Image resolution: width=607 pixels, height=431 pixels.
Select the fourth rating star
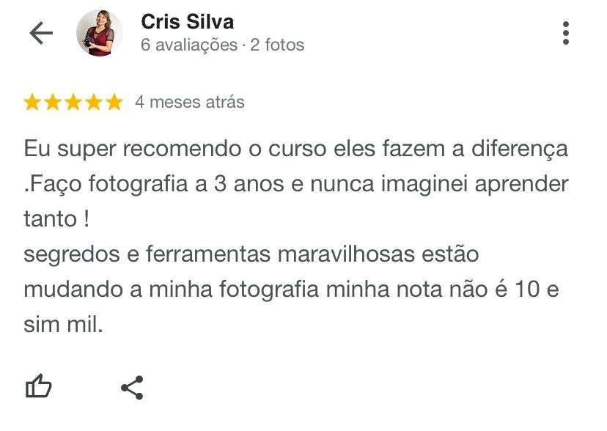click(x=94, y=102)
